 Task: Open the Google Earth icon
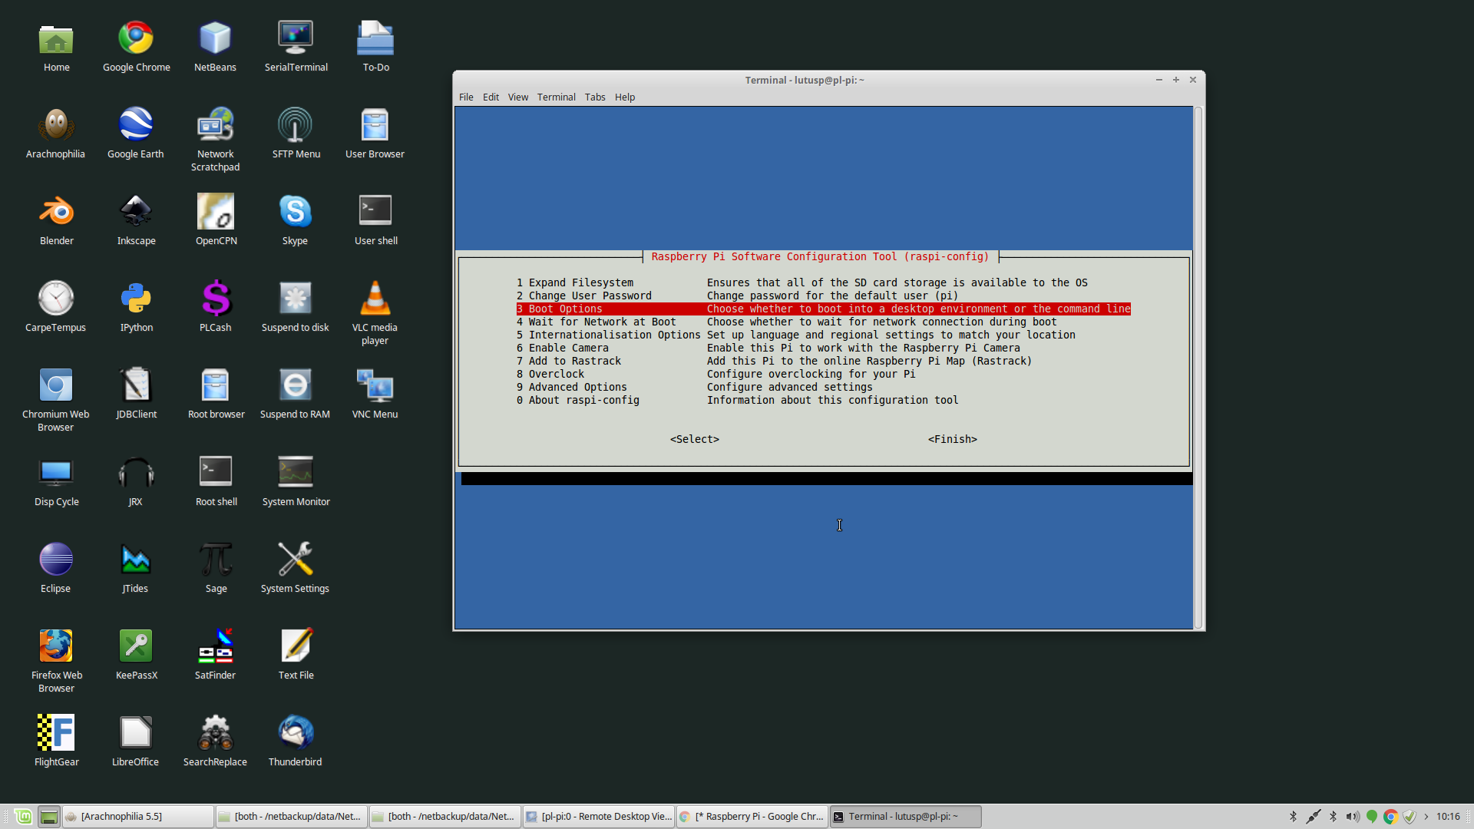[x=136, y=125]
